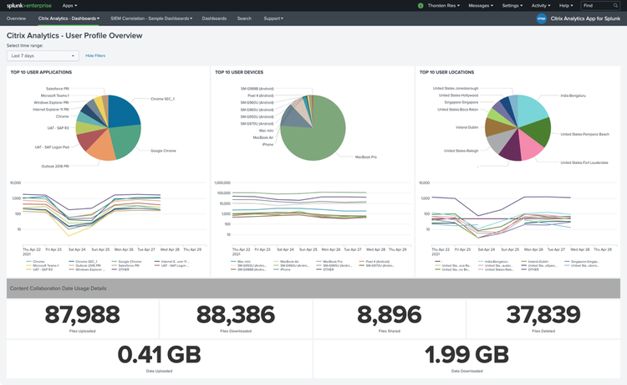Open Citrix Analytics - Dashboards menu
The image size is (627, 385).
(69, 18)
